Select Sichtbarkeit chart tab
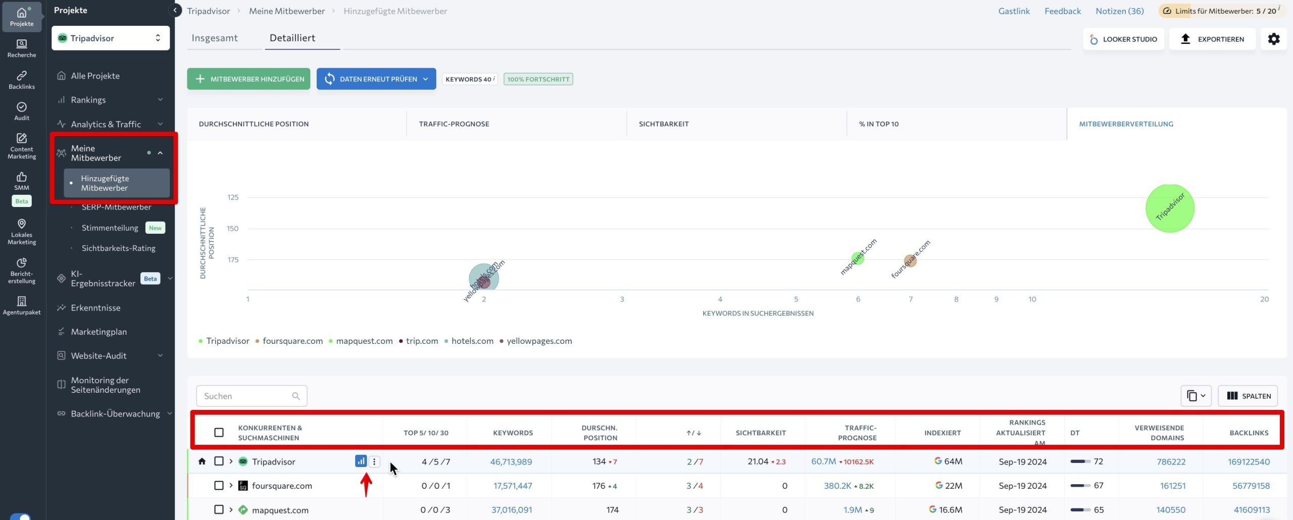The height and width of the screenshot is (520, 1293). coord(736,124)
